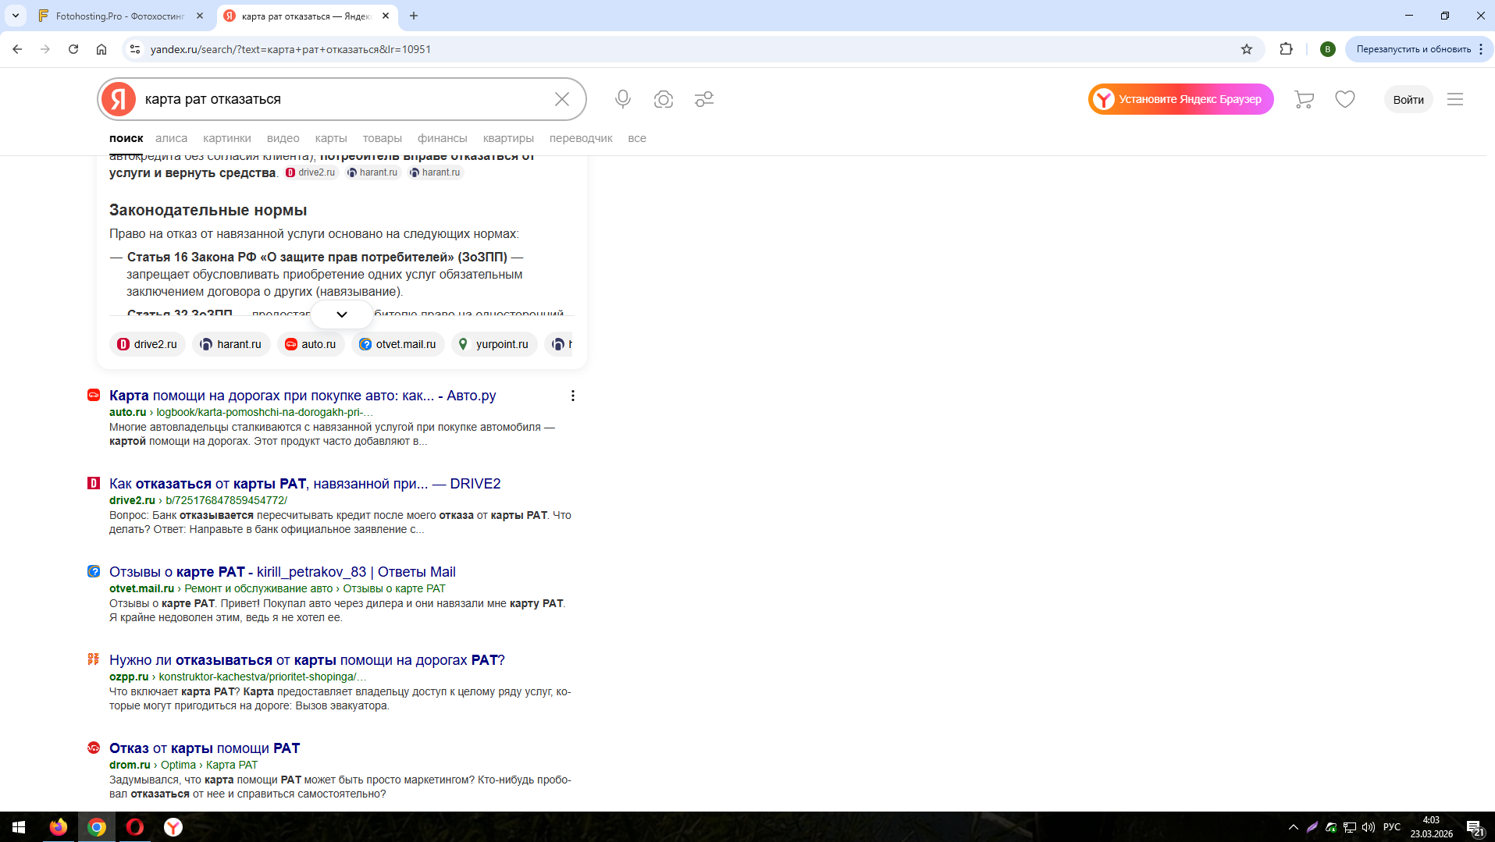The width and height of the screenshot is (1495, 842).
Task: Select the алиса search category
Action: pos(171,138)
